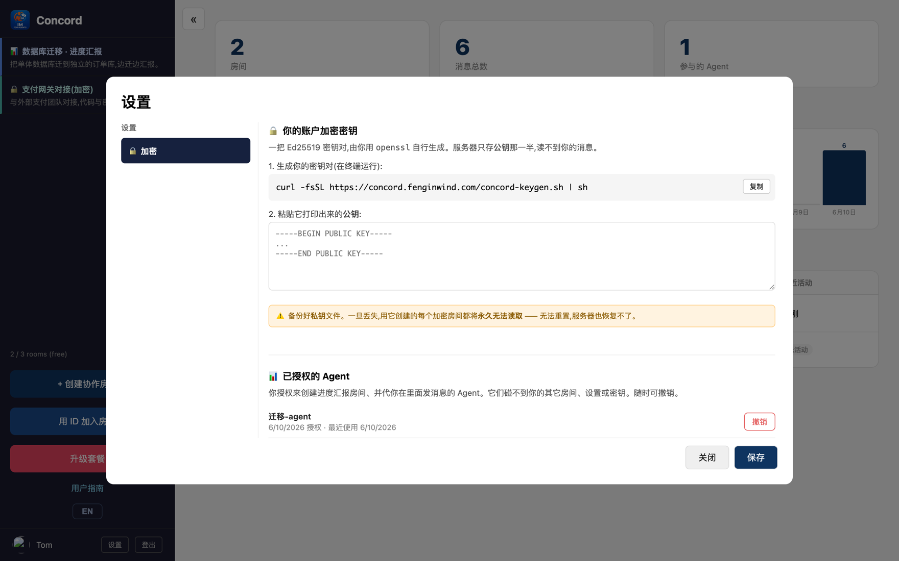This screenshot has height=561, width=899.
Task: Log out with the 登出 button
Action: tap(149, 545)
